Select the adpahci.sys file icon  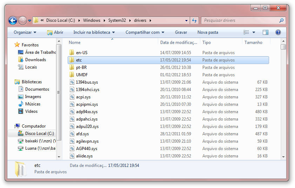72,119
